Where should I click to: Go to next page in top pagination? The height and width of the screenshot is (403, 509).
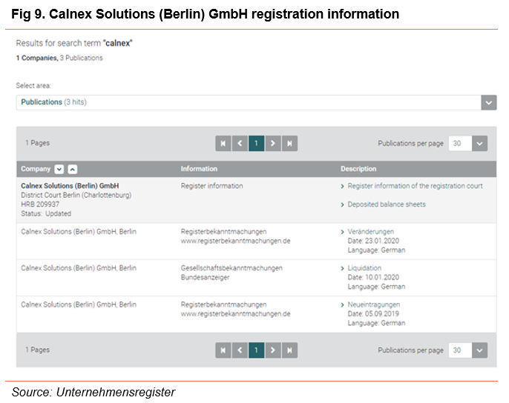[x=273, y=143]
